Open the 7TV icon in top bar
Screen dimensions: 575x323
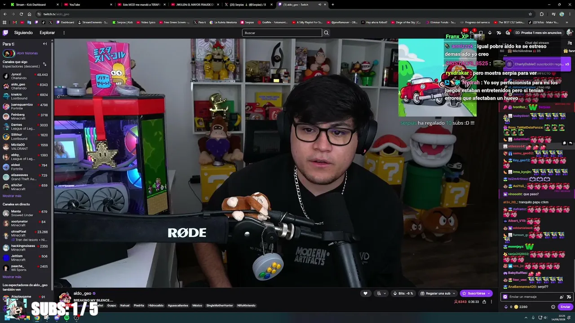point(499,33)
